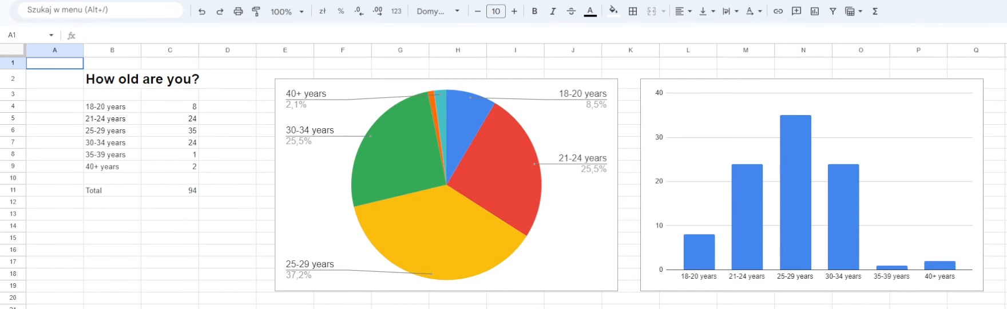1007x309 pixels.
Task: Select the cell with total 94
Action: 170,190
